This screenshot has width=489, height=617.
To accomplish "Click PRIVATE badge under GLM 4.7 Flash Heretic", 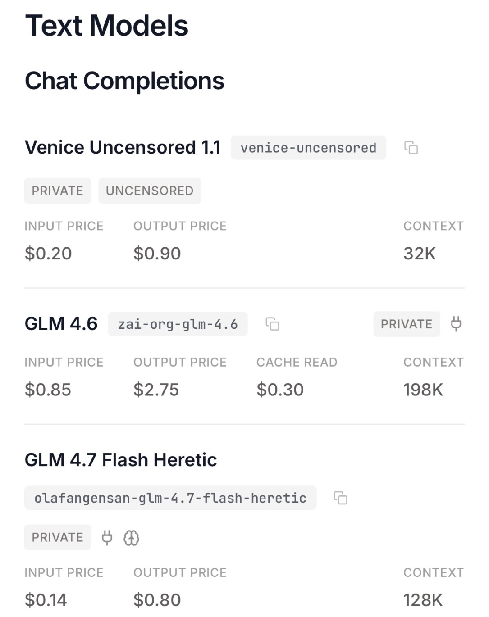I will [58, 537].
